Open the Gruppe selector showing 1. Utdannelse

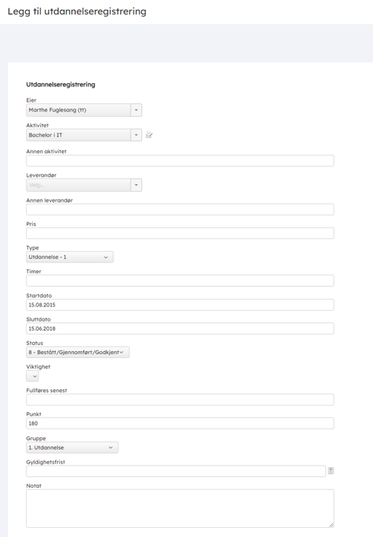tap(72, 447)
